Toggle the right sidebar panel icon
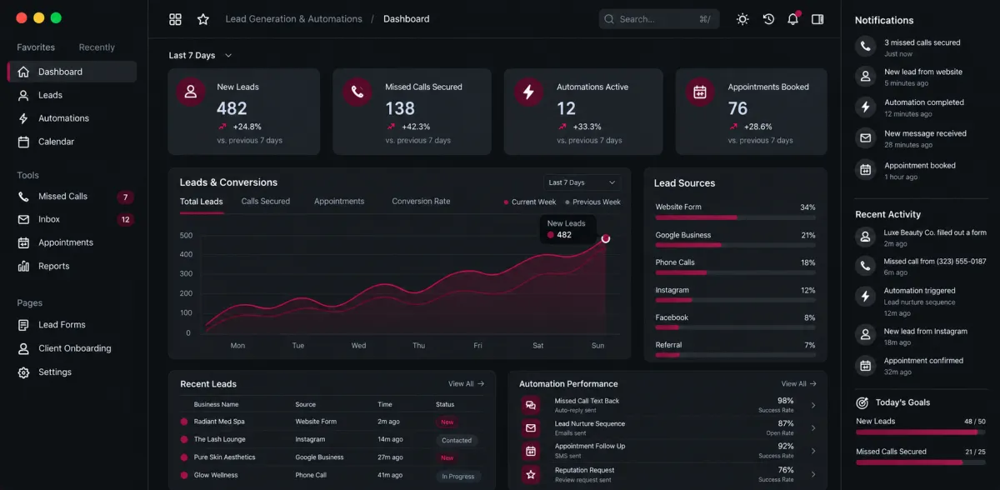 (817, 19)
